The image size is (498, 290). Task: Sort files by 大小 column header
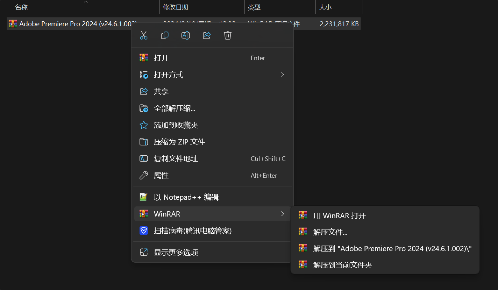click(x=325, y=7)
